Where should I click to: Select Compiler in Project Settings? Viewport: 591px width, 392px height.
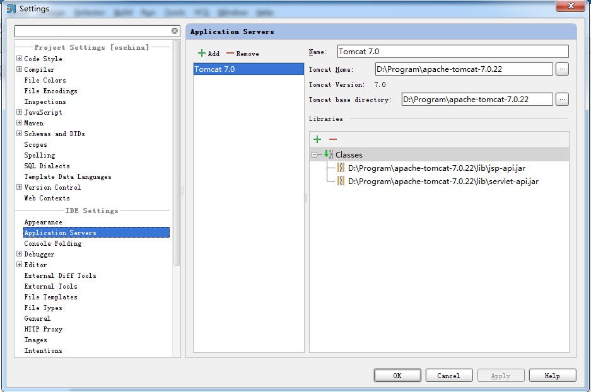tap(39, 69)
